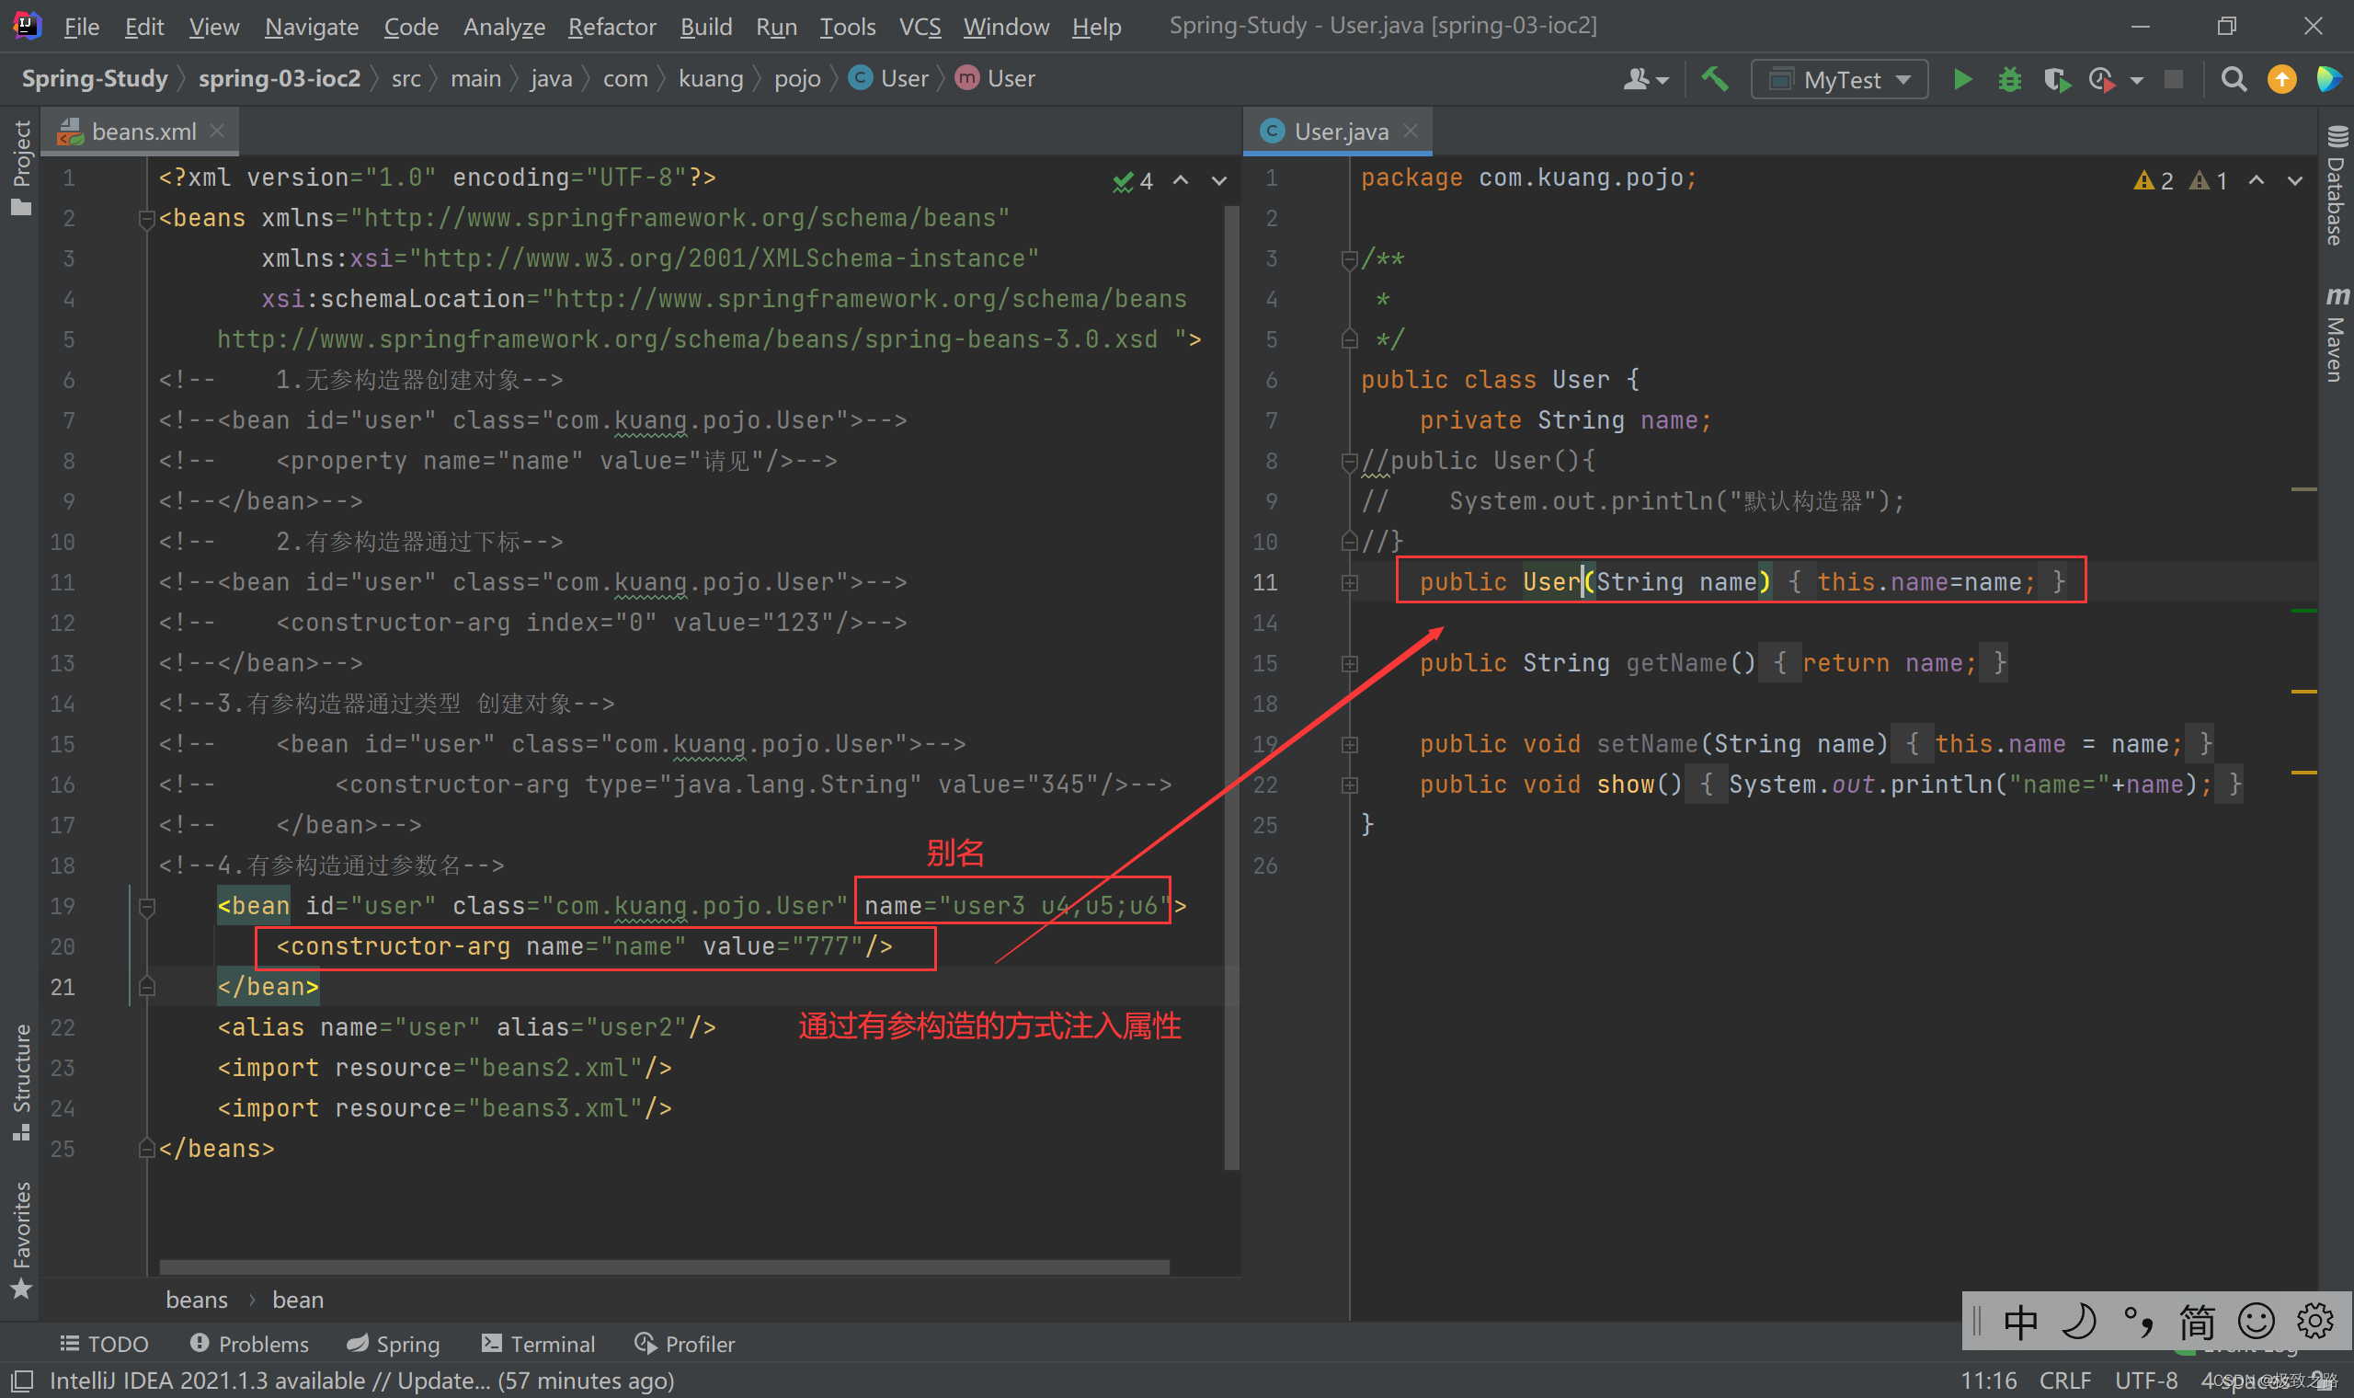Toggle IME simplified Chinese mode
The image size is (2354, 1398).
2197,1322
